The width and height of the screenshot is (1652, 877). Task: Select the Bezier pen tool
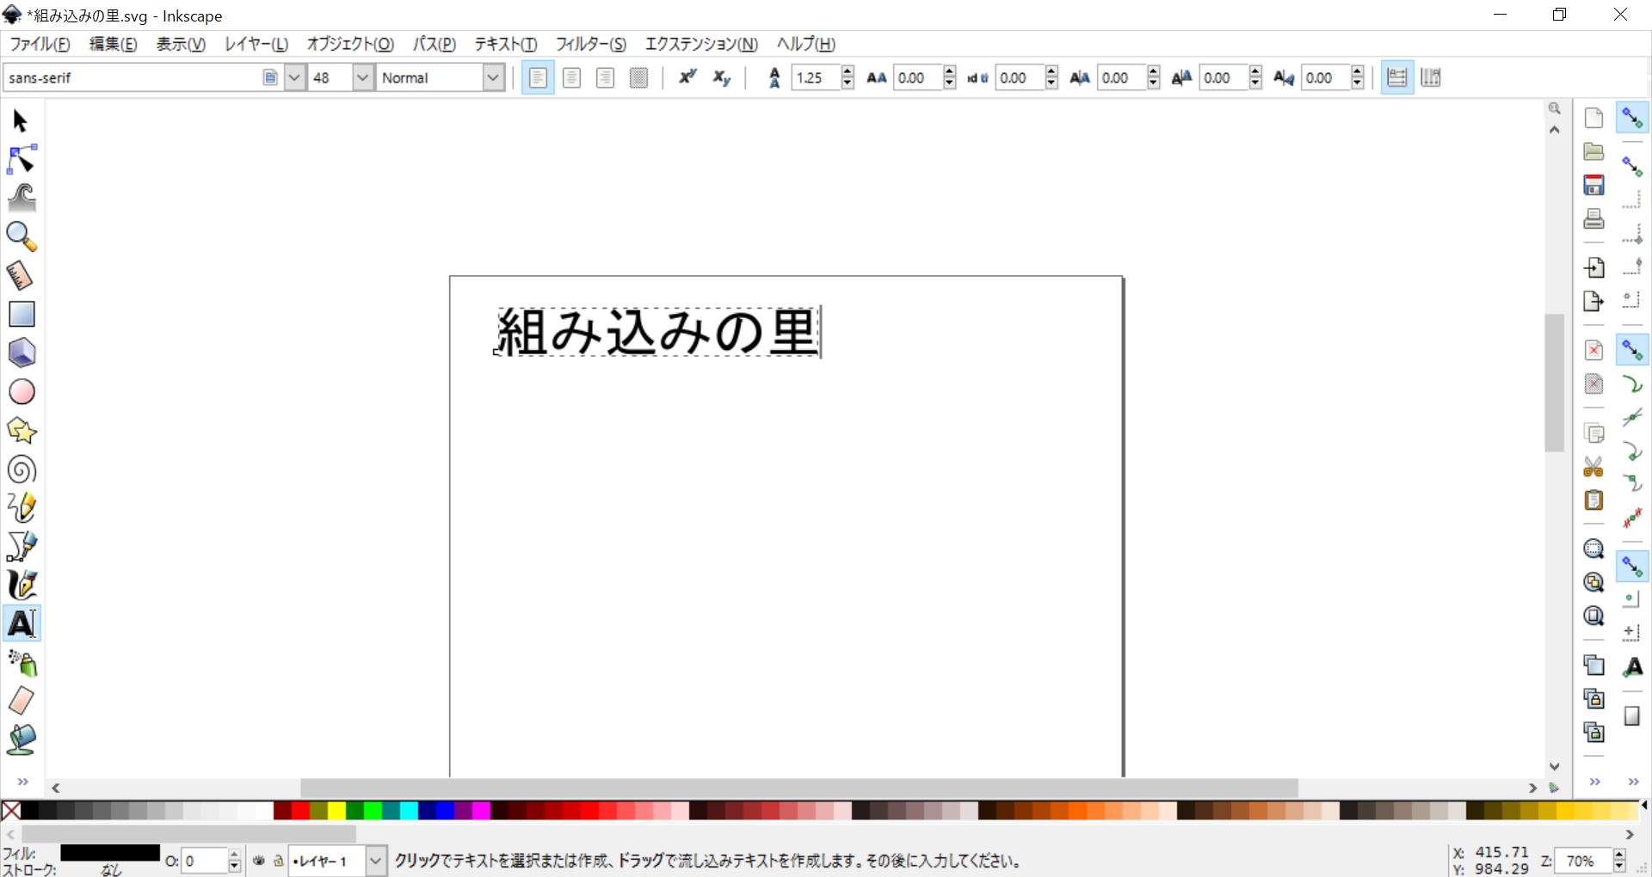click(x=21, y=546)
